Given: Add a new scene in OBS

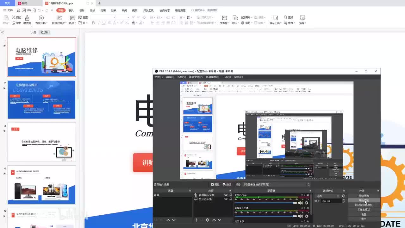Looking at the screenshot, I should [156, 220].
